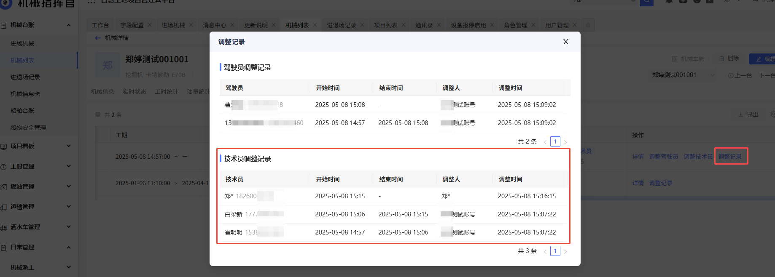Viewport: 775px width, 277px height.
Task: Select 进场机械 in the sidebar
Action: click(22, 43)
